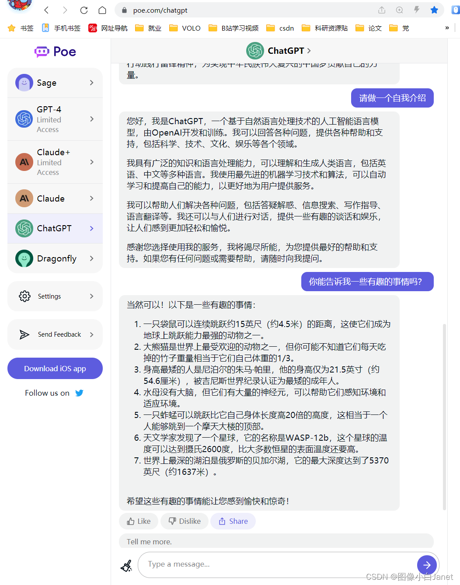The width and height of the screenshot is (460, 585).
Task: Expand the Claude+ chevron arrow
Action: tap(91, 162)
